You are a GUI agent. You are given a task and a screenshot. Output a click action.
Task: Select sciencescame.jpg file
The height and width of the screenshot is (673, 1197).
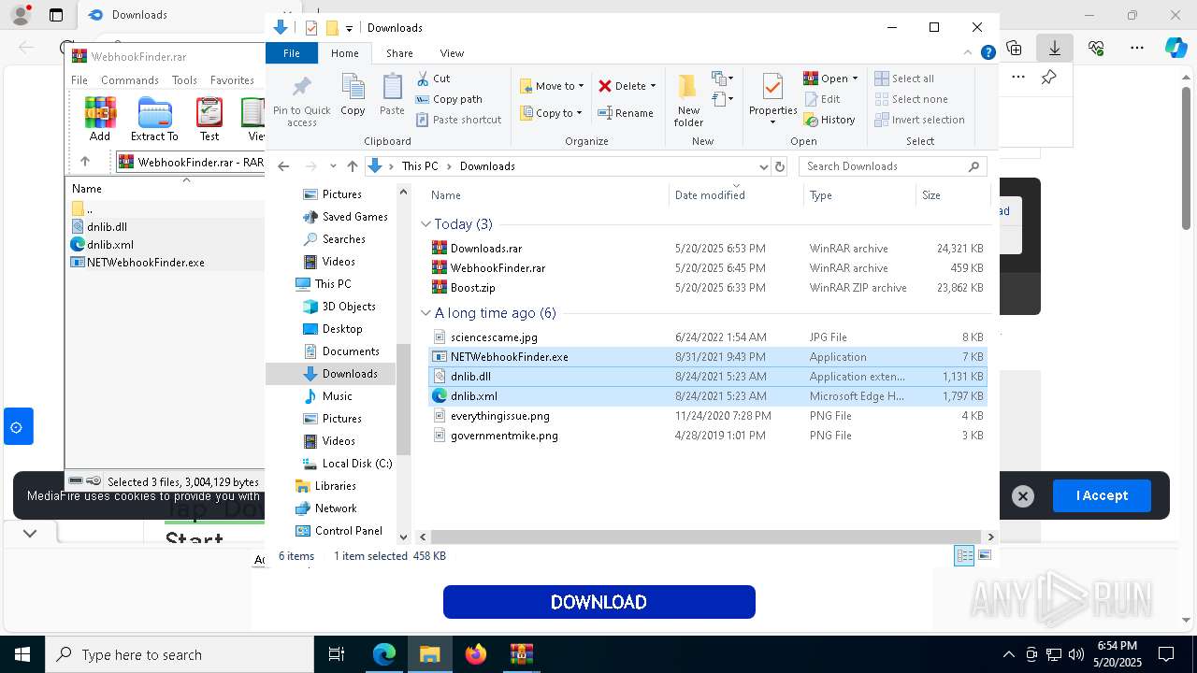click(x=708, y=337)
